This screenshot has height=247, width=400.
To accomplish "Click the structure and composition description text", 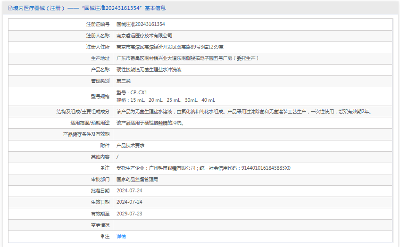I will point(244,112).
